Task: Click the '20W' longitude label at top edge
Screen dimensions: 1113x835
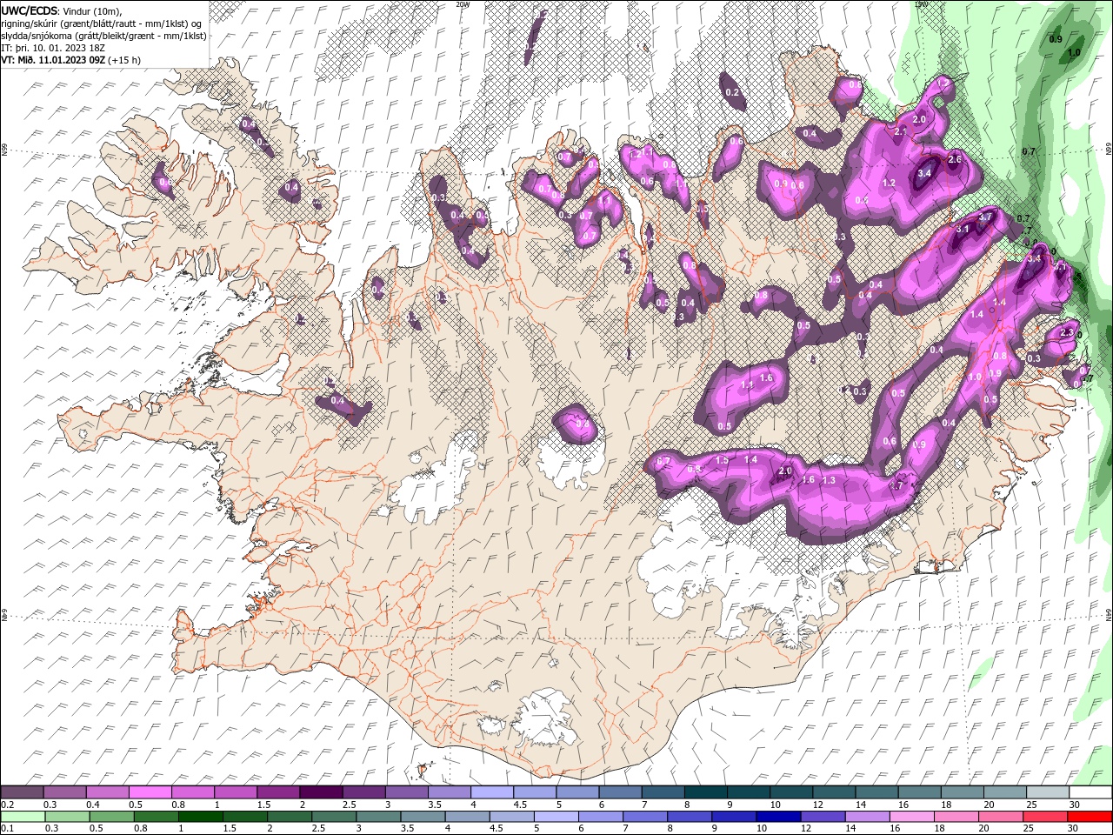Action: click(x=463, y=4)
